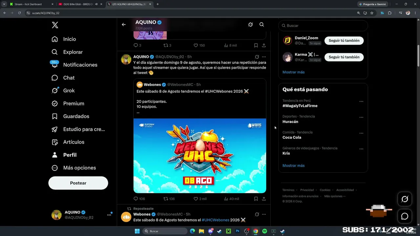Click search icon in the profile header
420x236 pixels.
tap(262, 25)
